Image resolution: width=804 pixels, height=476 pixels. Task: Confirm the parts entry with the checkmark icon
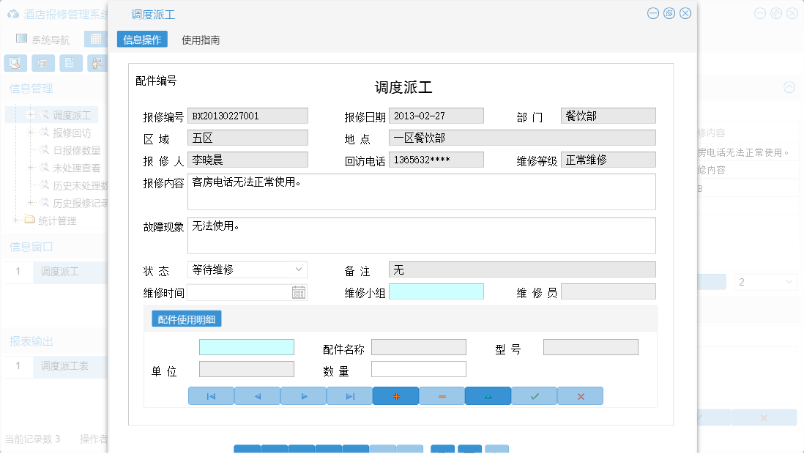(534, 395)
